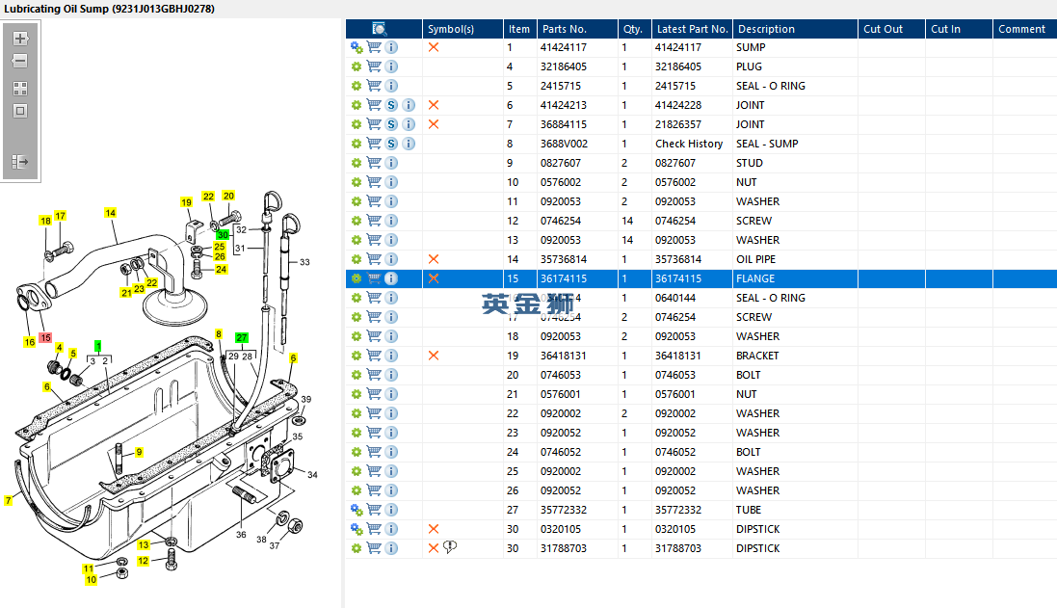Click the speech bubble note icon for DIPSTICK 31788703
1057x608 pixels.
[450, 547]
